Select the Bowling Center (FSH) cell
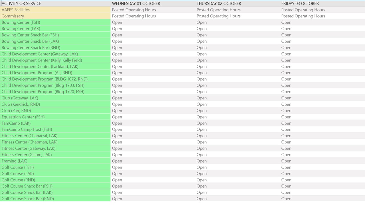Screen dimensions: 365x205 pyautogui.click(x=21, y=22)
